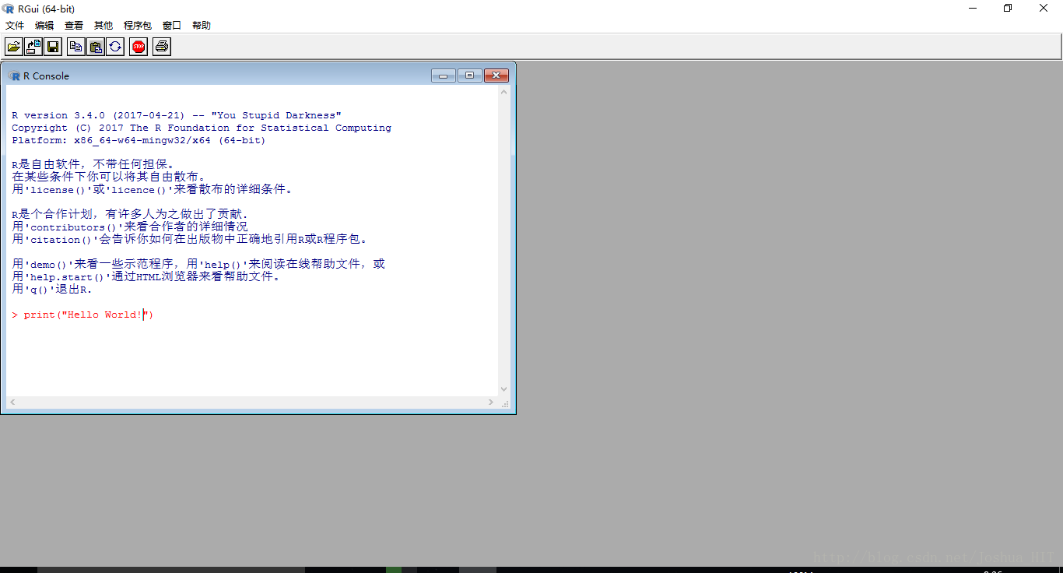Click the R version 3.4.0 line
The width and height of the screenshot is (1063, 573).
[x=177, y=115]
